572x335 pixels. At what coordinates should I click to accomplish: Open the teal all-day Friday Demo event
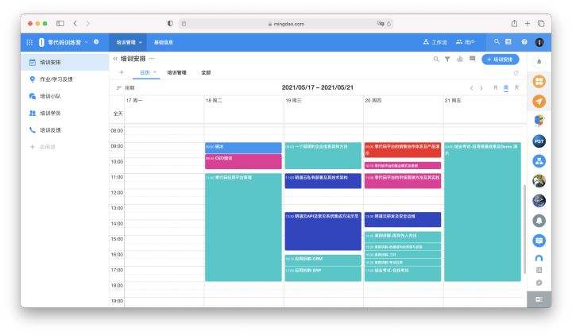click(x=482, y=212)
